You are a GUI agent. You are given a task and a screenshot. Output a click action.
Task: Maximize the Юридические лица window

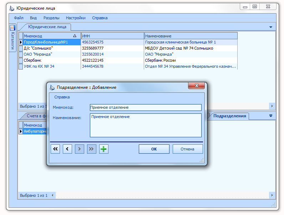255,7
